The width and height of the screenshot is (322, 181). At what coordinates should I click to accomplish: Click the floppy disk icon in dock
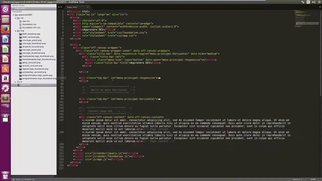(x=6, y=118)
